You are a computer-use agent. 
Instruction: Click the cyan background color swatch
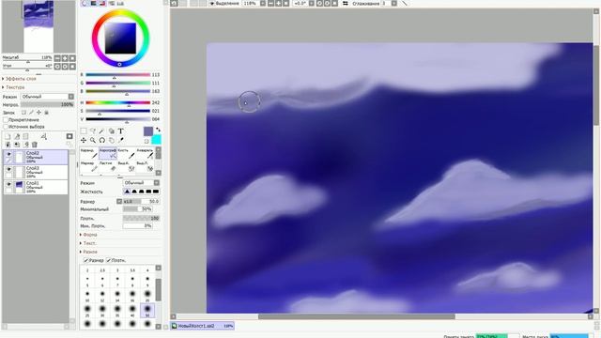point(157,140)
